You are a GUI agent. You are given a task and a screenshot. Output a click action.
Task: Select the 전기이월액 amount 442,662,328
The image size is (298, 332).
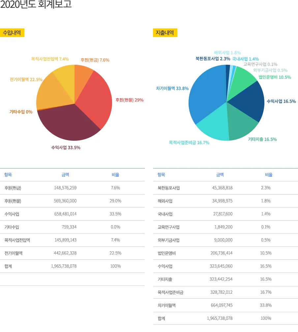(x=65, y=253)
